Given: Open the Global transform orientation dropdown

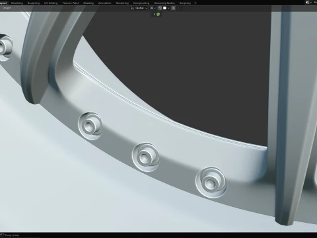Looking at the screenshot, I should pyautogui.click(x=139, y=8).
